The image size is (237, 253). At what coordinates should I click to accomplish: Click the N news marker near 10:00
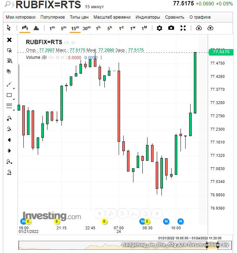click(x=181, y=221)
